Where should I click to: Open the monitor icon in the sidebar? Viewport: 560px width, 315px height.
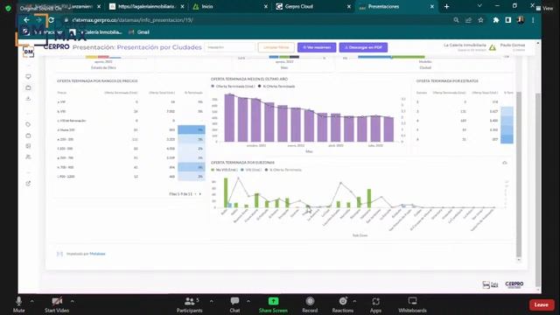pos(28,76)
